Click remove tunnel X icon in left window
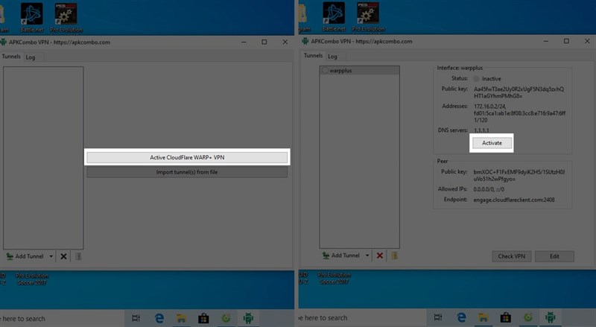596x327 pixels. tap(64, 256)
